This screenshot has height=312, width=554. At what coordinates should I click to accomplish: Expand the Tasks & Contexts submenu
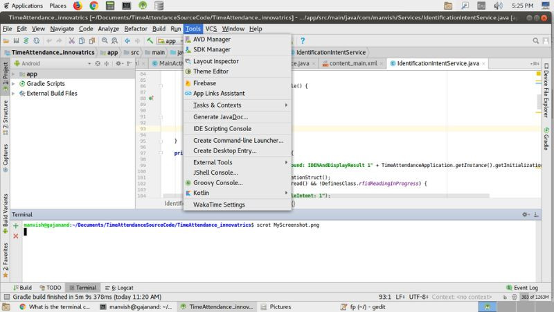237,105
